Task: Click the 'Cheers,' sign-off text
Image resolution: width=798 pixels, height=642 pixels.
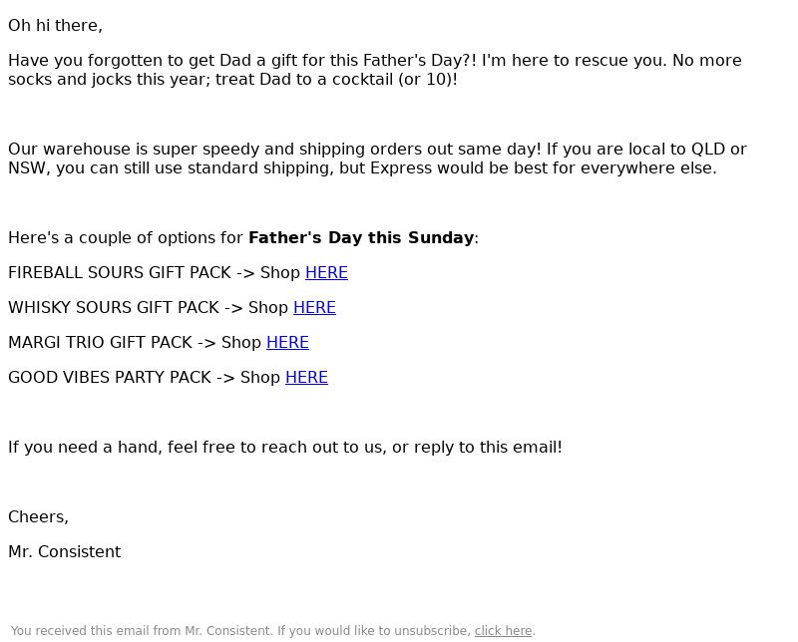Action: click(x=38, y=516)
